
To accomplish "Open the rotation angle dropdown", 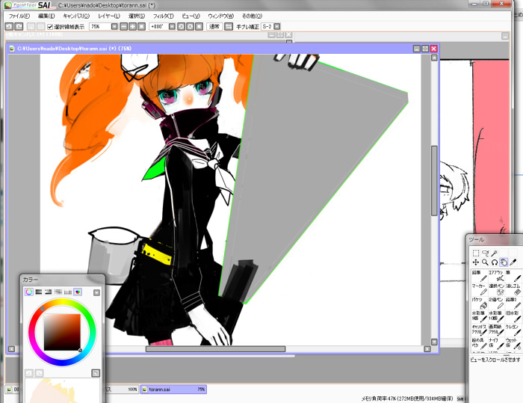I will (x=172, y=26).
